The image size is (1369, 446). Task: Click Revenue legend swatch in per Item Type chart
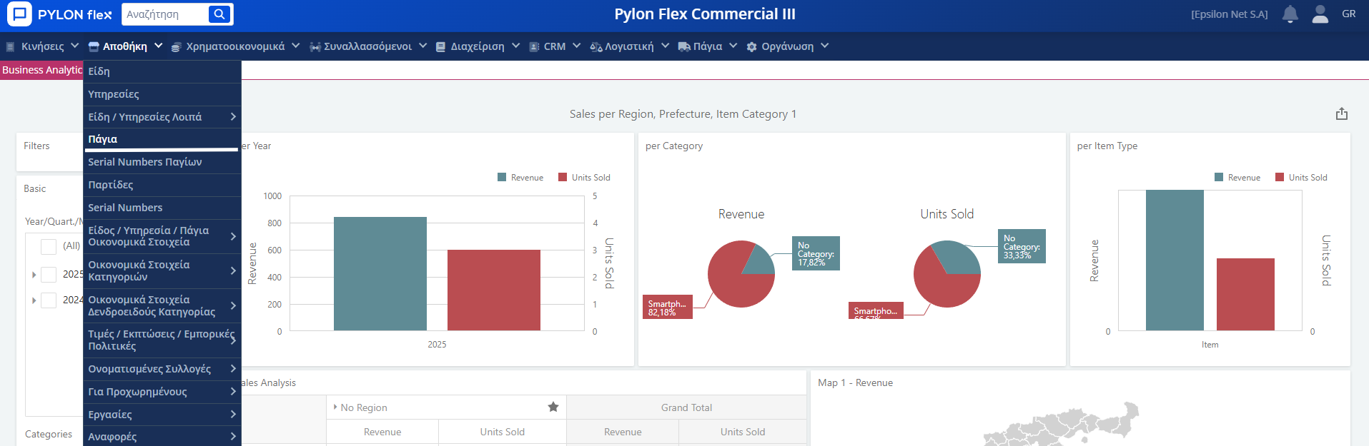[x=1219, y=178]
